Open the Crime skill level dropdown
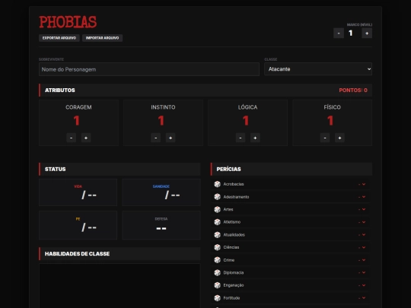 362,260
